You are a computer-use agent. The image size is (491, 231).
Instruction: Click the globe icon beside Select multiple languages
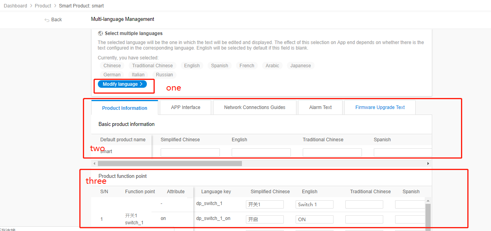click(x=101, y=33)
